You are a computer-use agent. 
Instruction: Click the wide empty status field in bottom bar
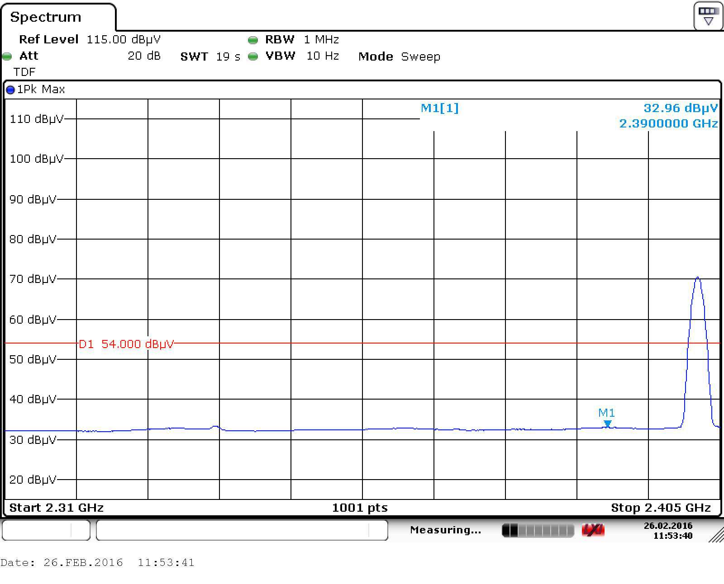[242, 530]
